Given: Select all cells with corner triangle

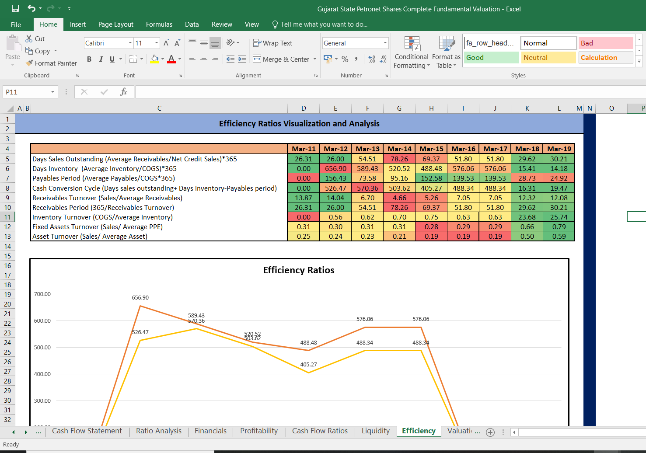Looking at the screenshot, I should (x=10, y=108).
